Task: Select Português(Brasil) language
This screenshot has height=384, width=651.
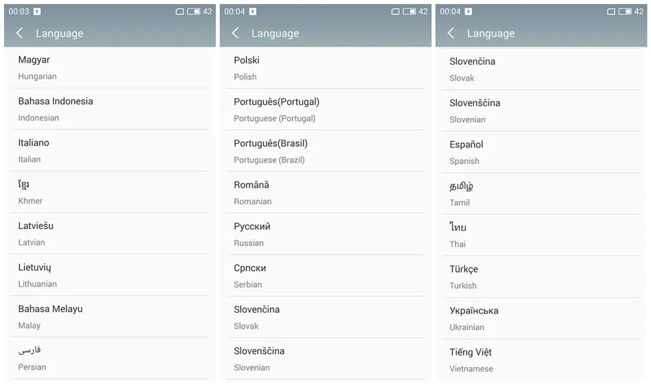Action: click(325, 151)
